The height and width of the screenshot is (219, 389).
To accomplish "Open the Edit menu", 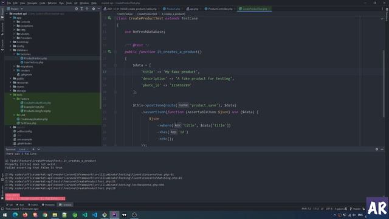I will (15, 3).
